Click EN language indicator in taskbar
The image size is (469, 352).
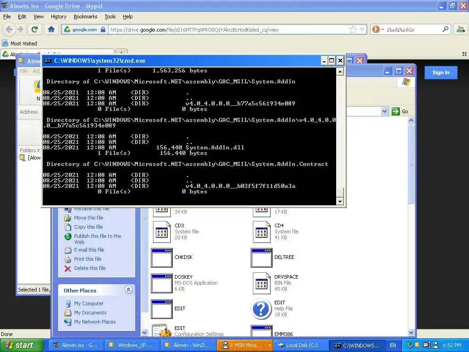(x=393, y=345)
